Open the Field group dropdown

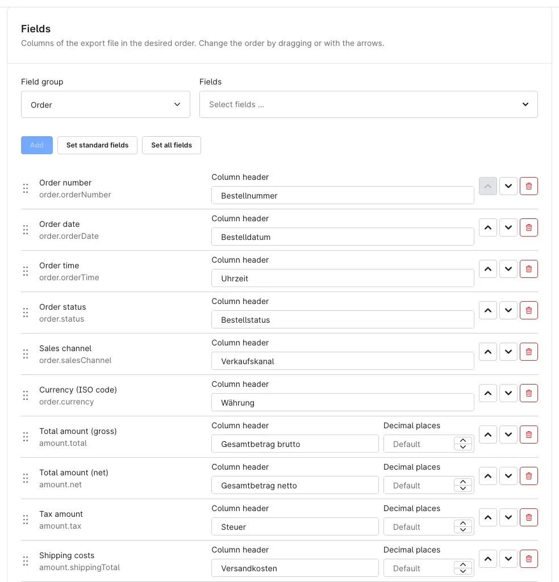click(106, 105)
